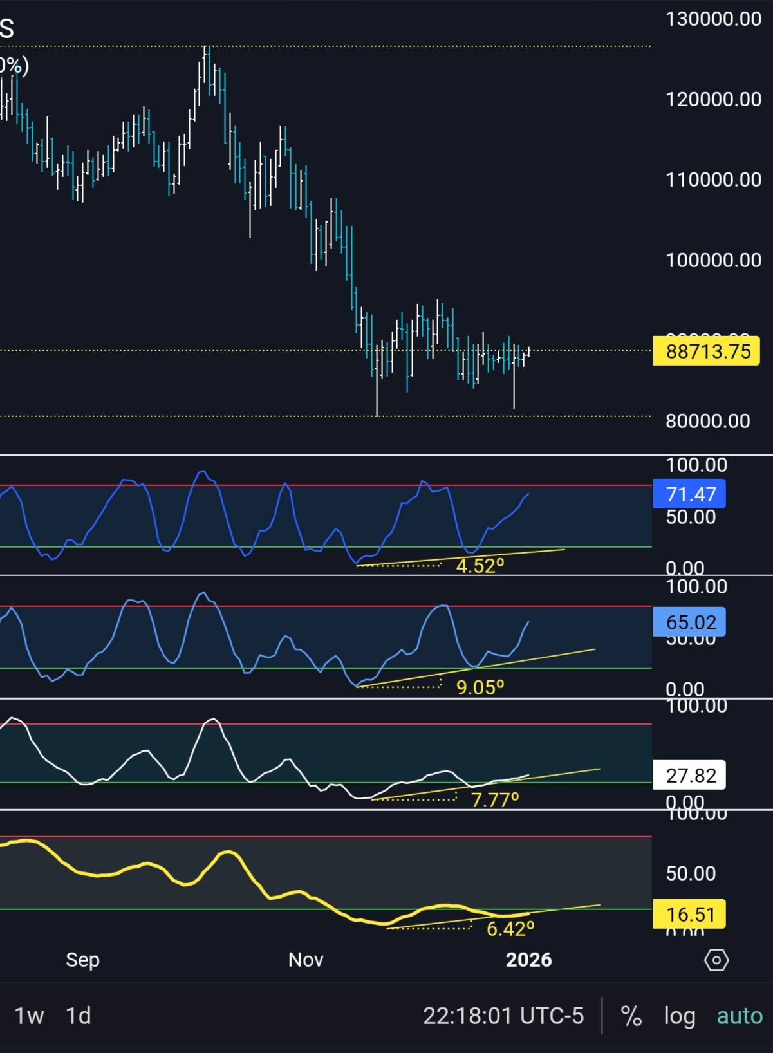The image size is (773, 1053).
Task: Select the 9.05° trend angle annotation
Action: point(480,687)
